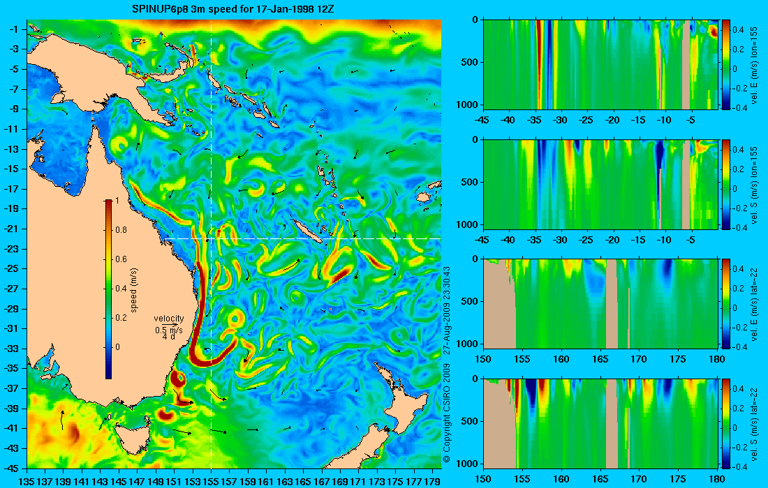Click the '-40' tick under the vel. E lon=155 panel

point(508,120)
